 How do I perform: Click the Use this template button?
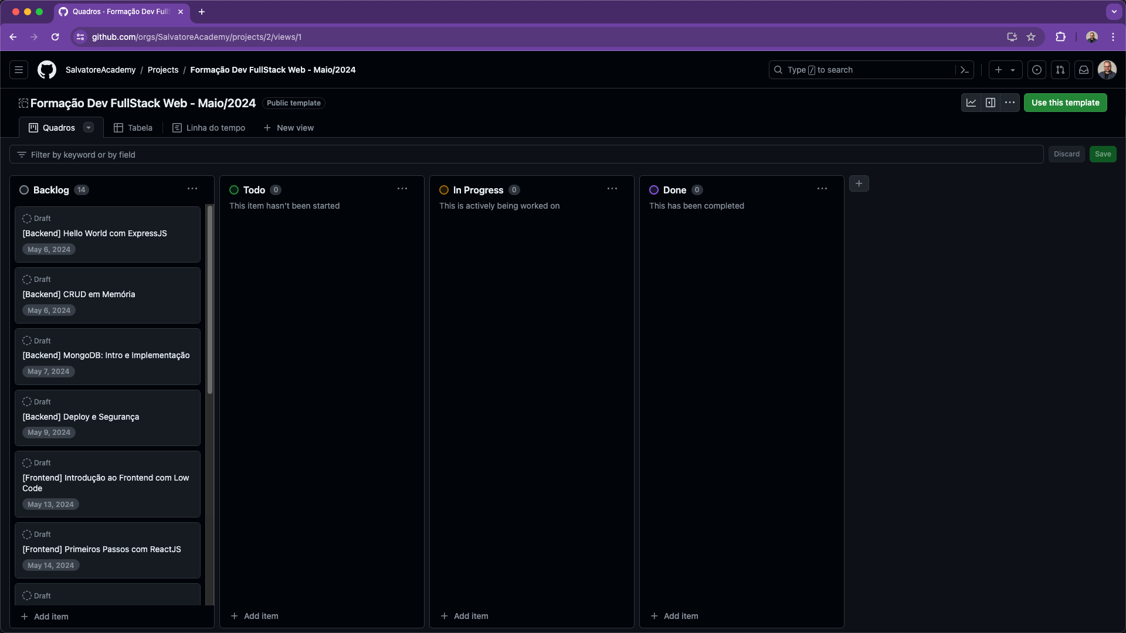1065,103
